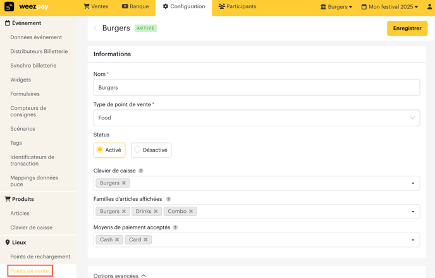Image resolution: width=435 pixels, height=278 pixels.
Task: Click the ACTIVÉ status badge
Action: (x=145, y=28)
